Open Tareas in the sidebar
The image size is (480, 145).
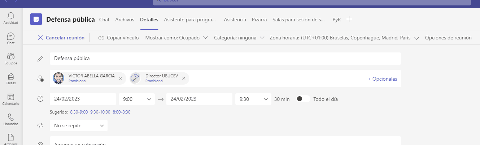pos(11,79)
